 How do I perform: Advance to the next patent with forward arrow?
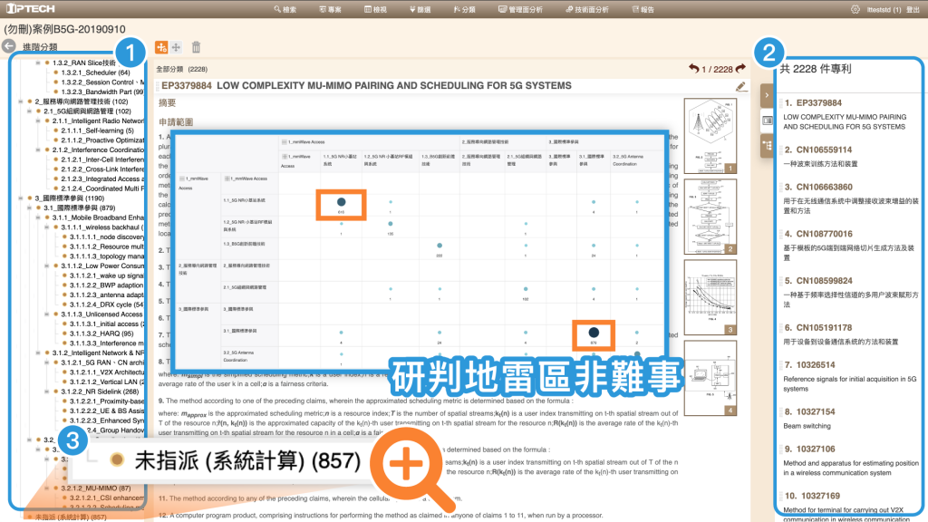click(740, 69)
